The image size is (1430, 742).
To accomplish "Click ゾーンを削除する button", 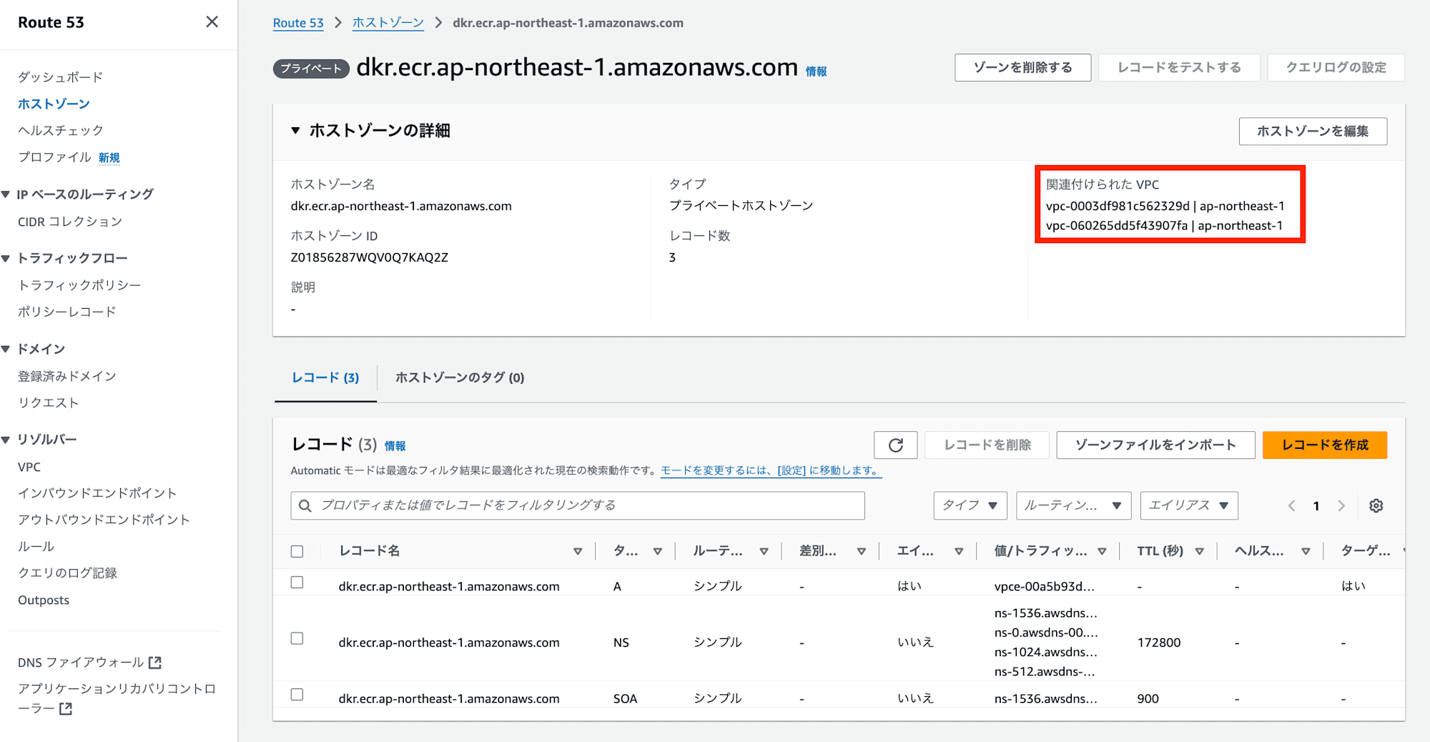I will coord(1022,67).
